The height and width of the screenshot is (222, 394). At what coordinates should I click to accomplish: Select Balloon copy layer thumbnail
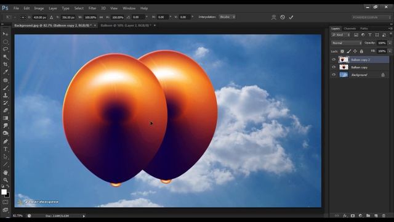[344, 67]
